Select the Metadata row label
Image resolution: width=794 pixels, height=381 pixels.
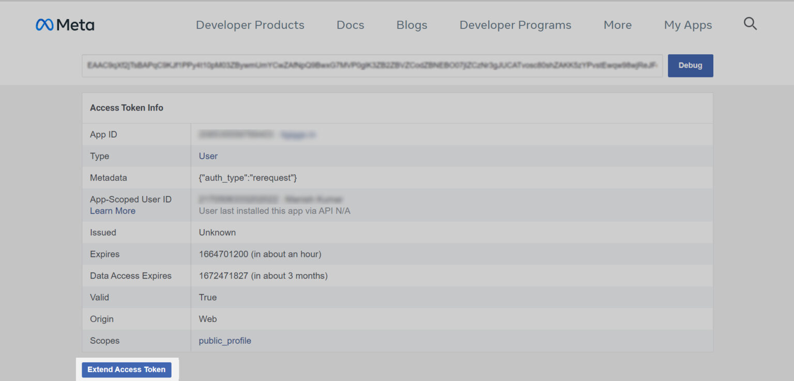pos(109,178)
